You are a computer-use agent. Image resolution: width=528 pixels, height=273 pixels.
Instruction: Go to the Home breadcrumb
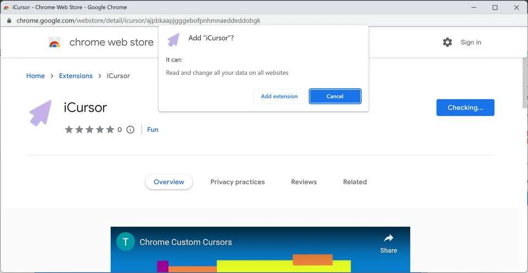(35, 76)
